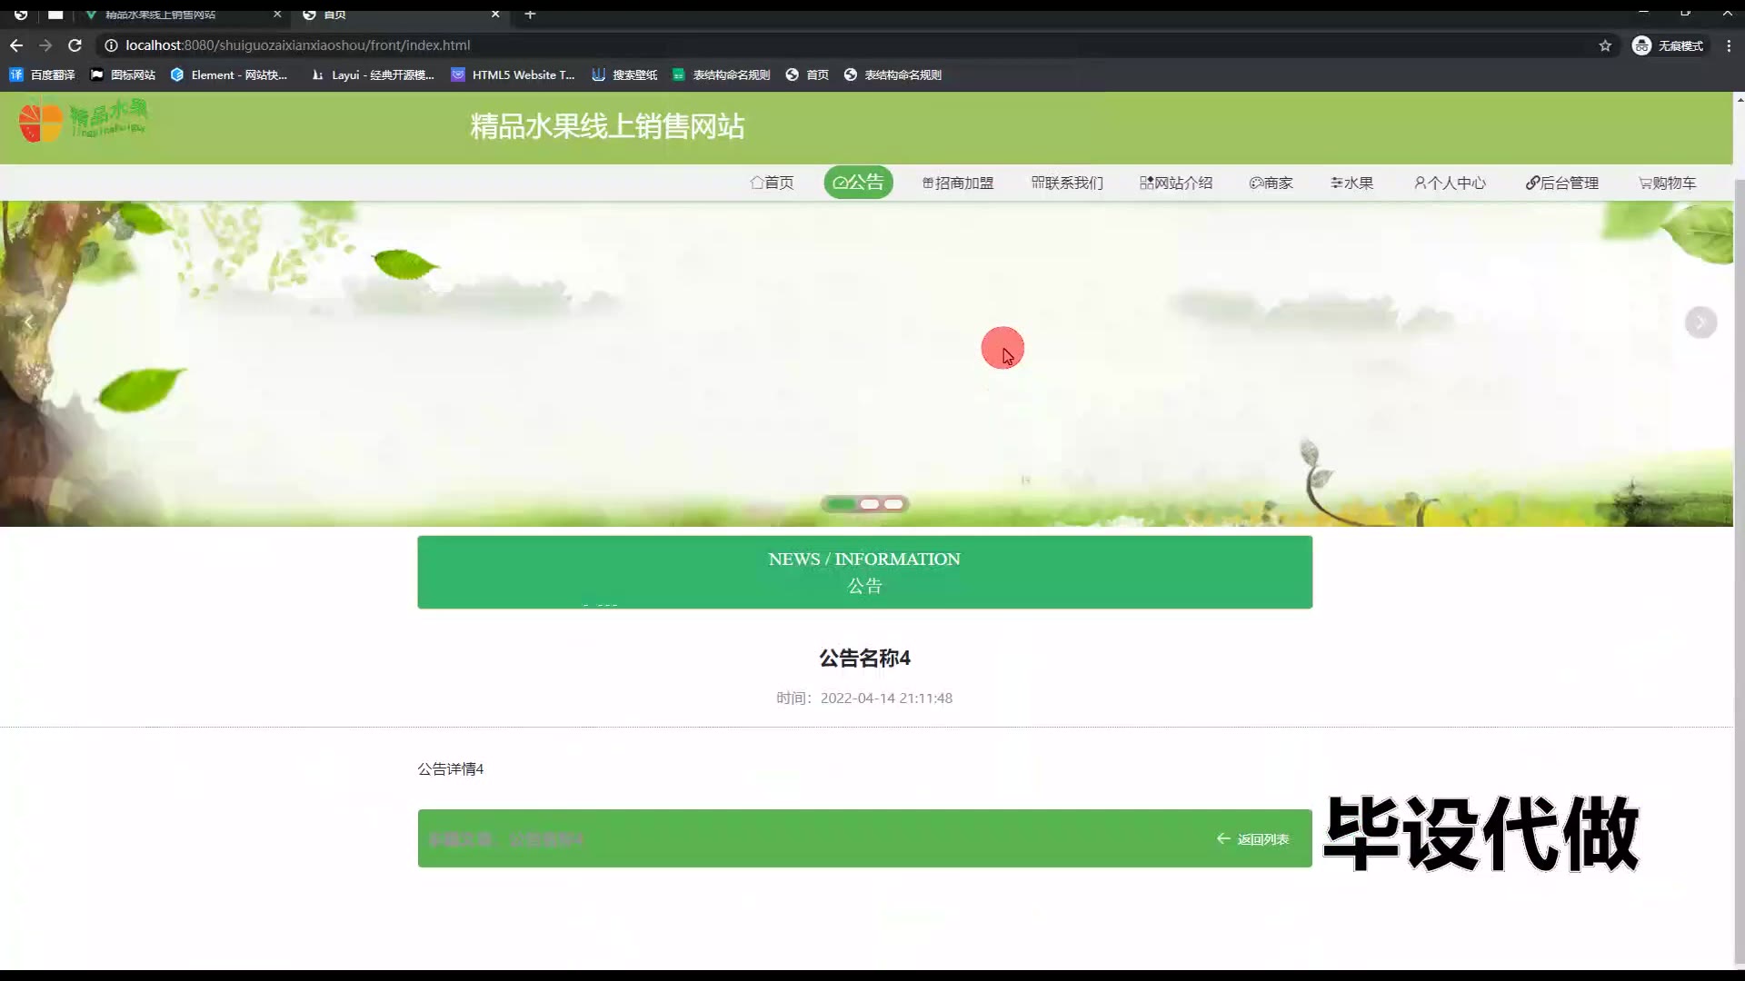The width and height of the screenshot is (1745, 981).
Task: Click the NEWS / INFORMATION heading
Action: (x=864, y=559)
